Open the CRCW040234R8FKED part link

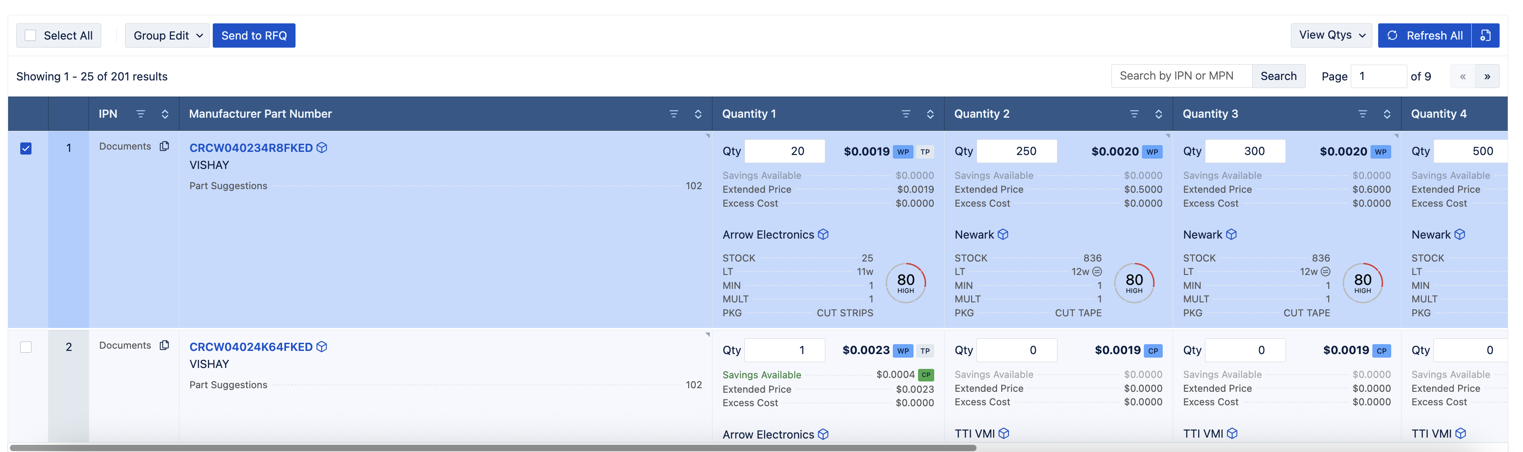251,148
